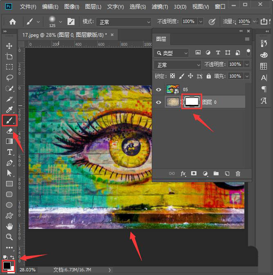Link layers icon at Layers panel bottom
Screen dimensions: 273x275
(x=171, y=173)
